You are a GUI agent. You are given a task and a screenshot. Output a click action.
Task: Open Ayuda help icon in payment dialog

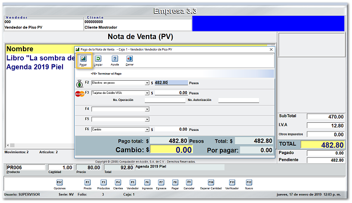(115, 59)
